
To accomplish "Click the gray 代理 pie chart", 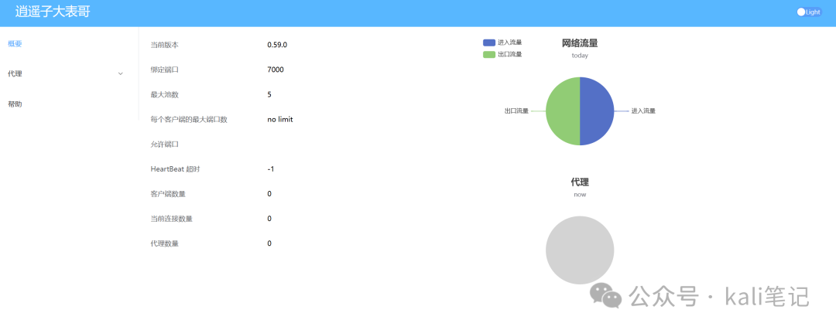I will point(580,250).
